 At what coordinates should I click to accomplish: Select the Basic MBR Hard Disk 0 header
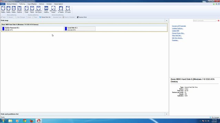[84, 25]
